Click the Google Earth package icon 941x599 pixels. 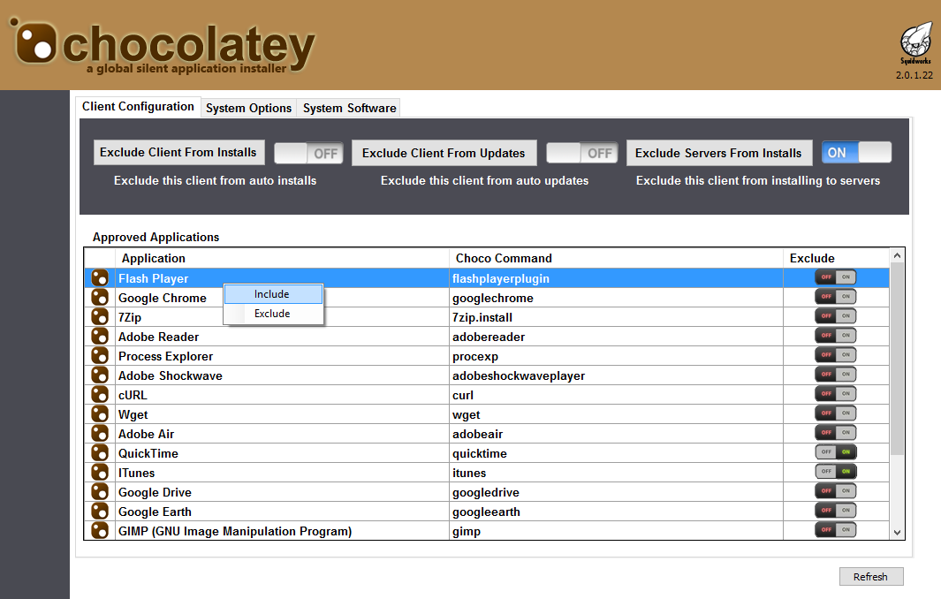click(100, 512)
